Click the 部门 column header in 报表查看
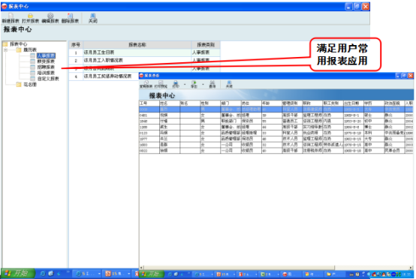Image resolution: width=416 pixels, height=279 pixels. click(x=231, y=103)
